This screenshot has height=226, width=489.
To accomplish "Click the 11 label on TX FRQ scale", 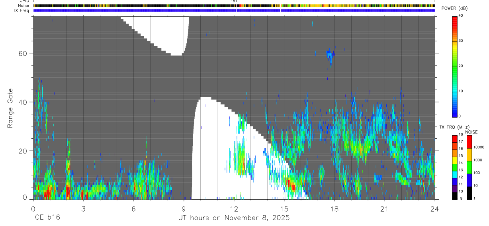I will (x=461, y=184).
